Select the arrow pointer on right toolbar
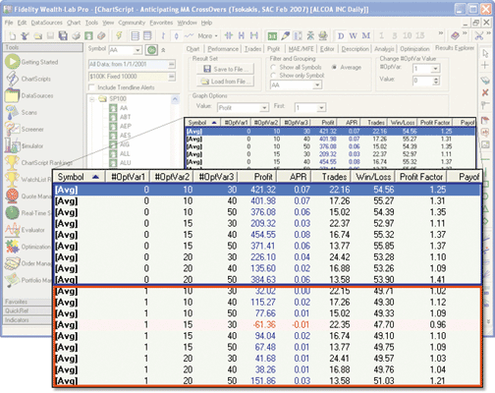Viewport: 495px width, 393px height. click(x=485, y=53)
